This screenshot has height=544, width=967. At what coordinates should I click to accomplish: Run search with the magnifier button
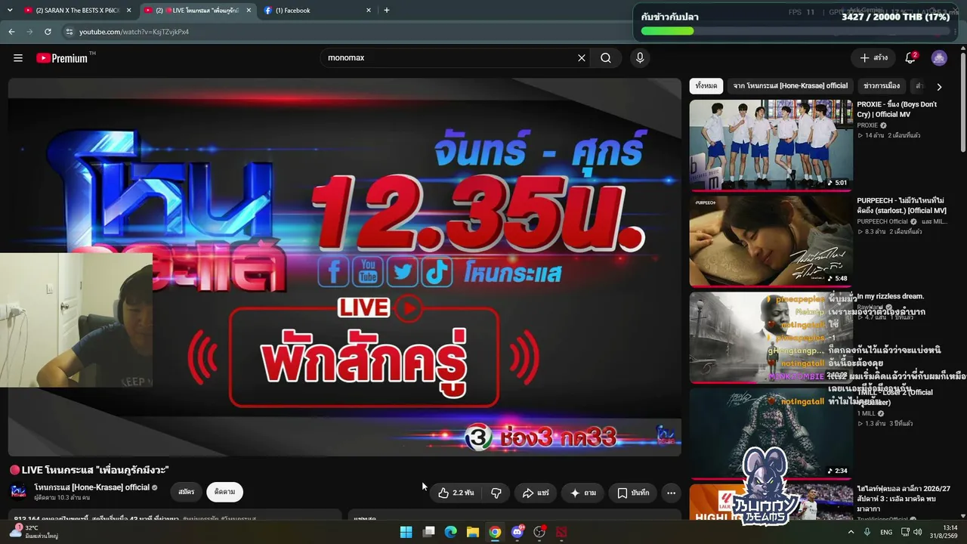tap(606, 58)
